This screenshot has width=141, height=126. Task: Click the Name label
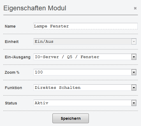10,26
